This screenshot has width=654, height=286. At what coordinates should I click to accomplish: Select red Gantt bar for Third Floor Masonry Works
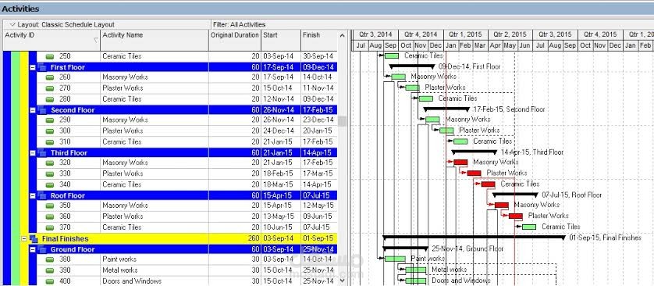coord(460,162)
